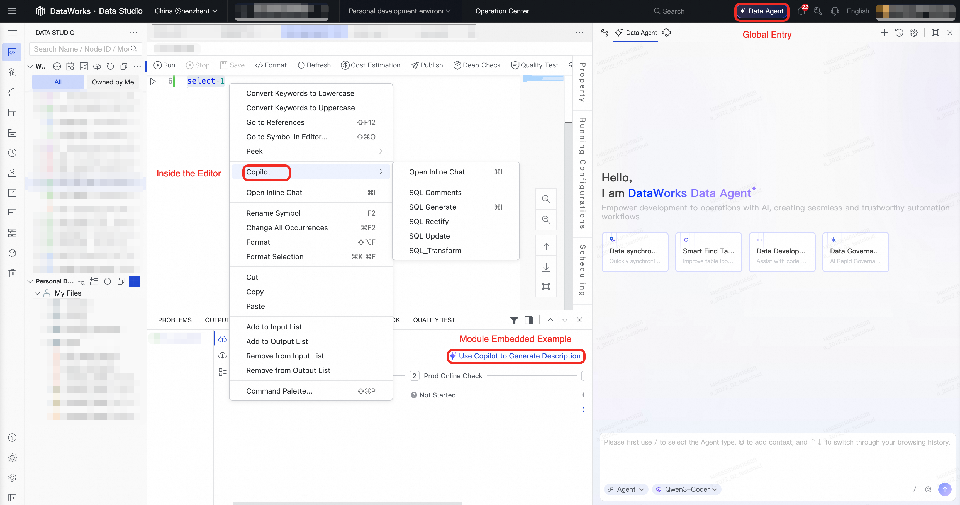Click the fit-to-screen icon below arrows

tap(546, 286)
